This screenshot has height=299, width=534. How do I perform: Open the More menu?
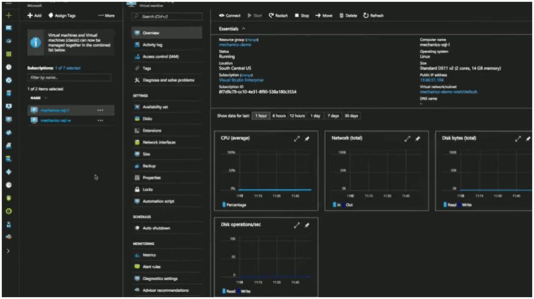point(107,15)
